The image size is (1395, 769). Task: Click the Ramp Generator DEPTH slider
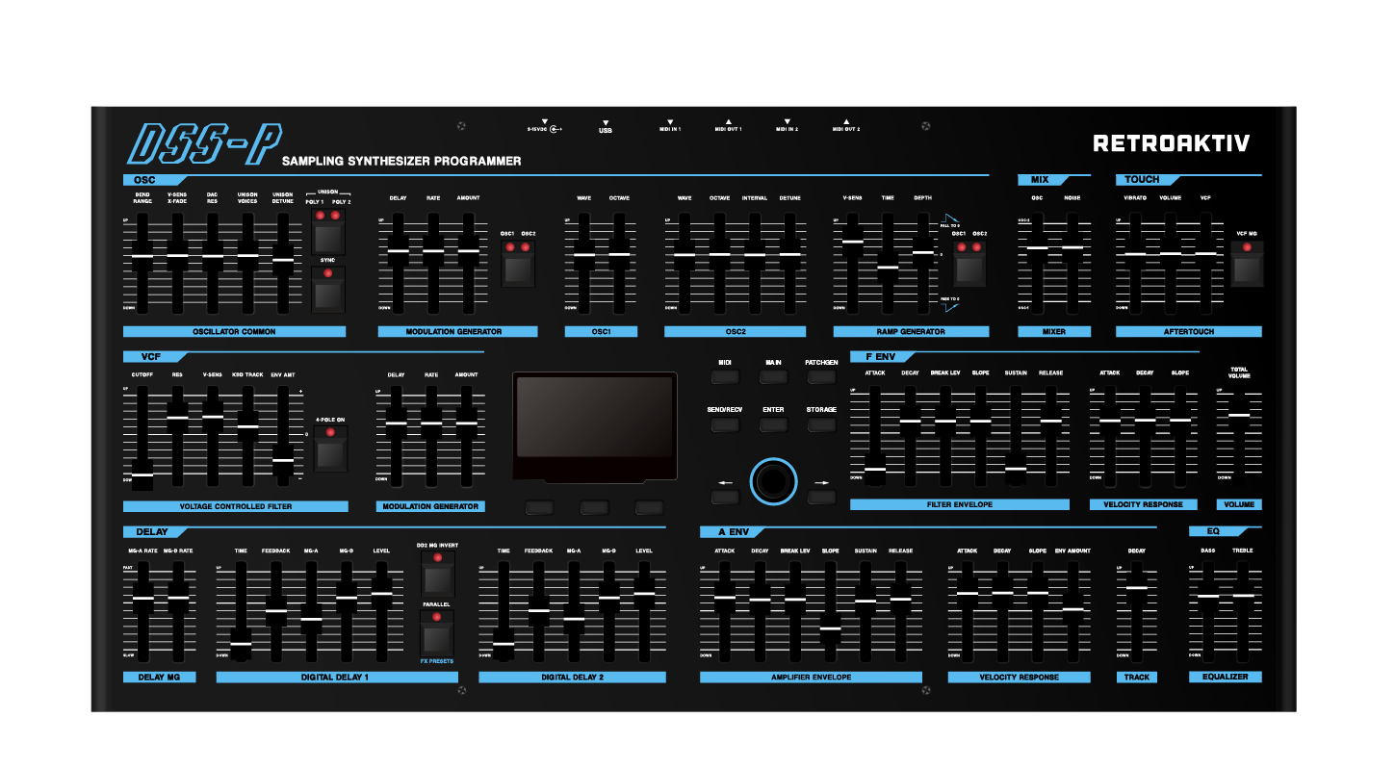[922, 263]
